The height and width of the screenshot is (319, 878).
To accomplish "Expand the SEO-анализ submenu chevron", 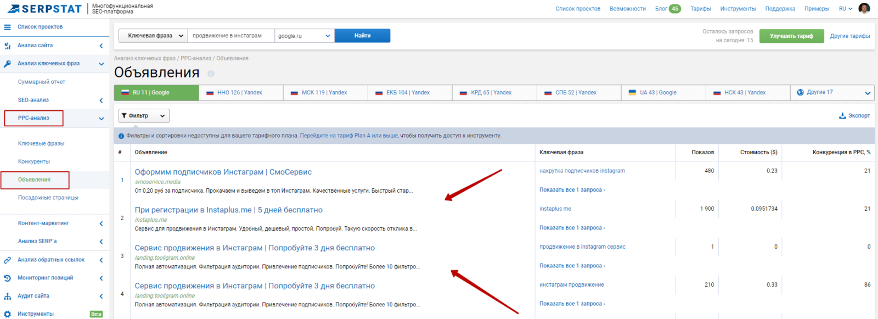I will [101, 100].
